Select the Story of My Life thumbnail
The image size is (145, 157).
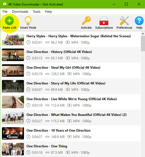click(13, 86)
